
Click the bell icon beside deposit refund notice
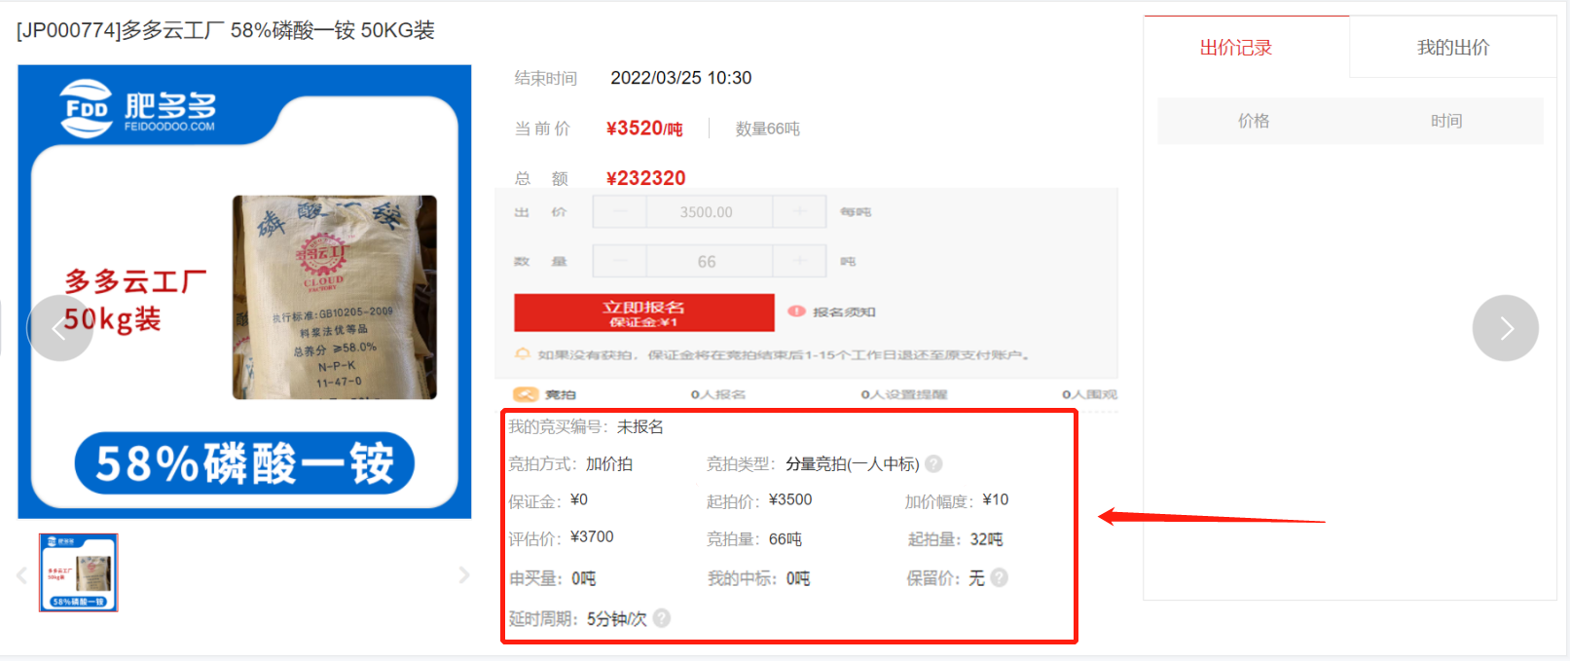(523, 354)
